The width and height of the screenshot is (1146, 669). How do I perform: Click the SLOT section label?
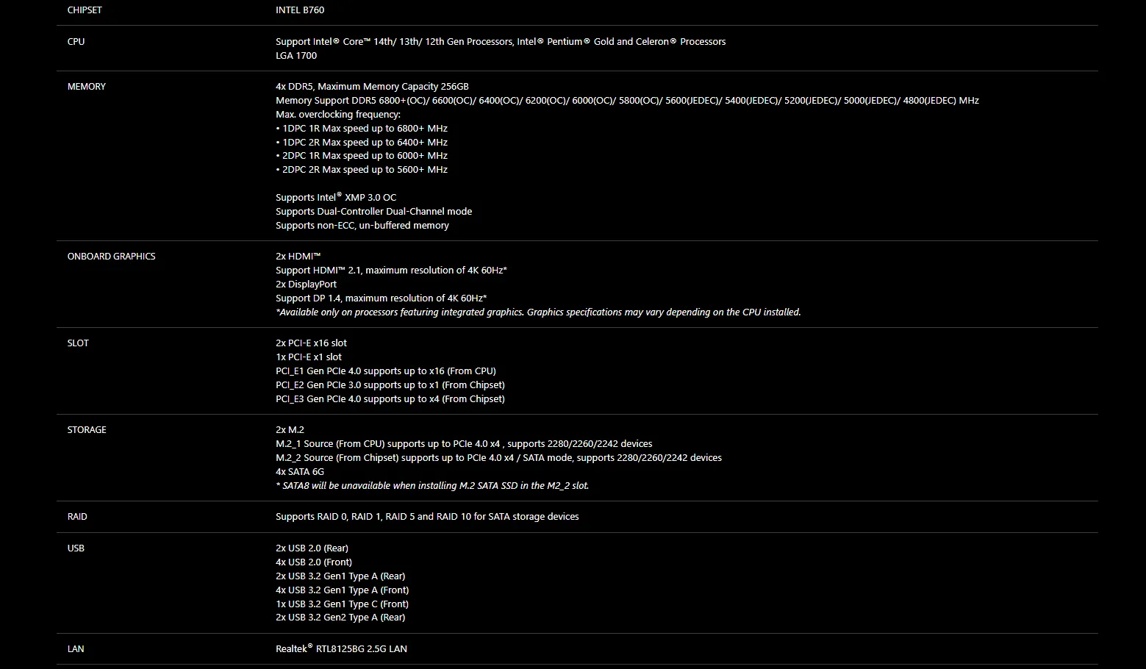point(78,343)
